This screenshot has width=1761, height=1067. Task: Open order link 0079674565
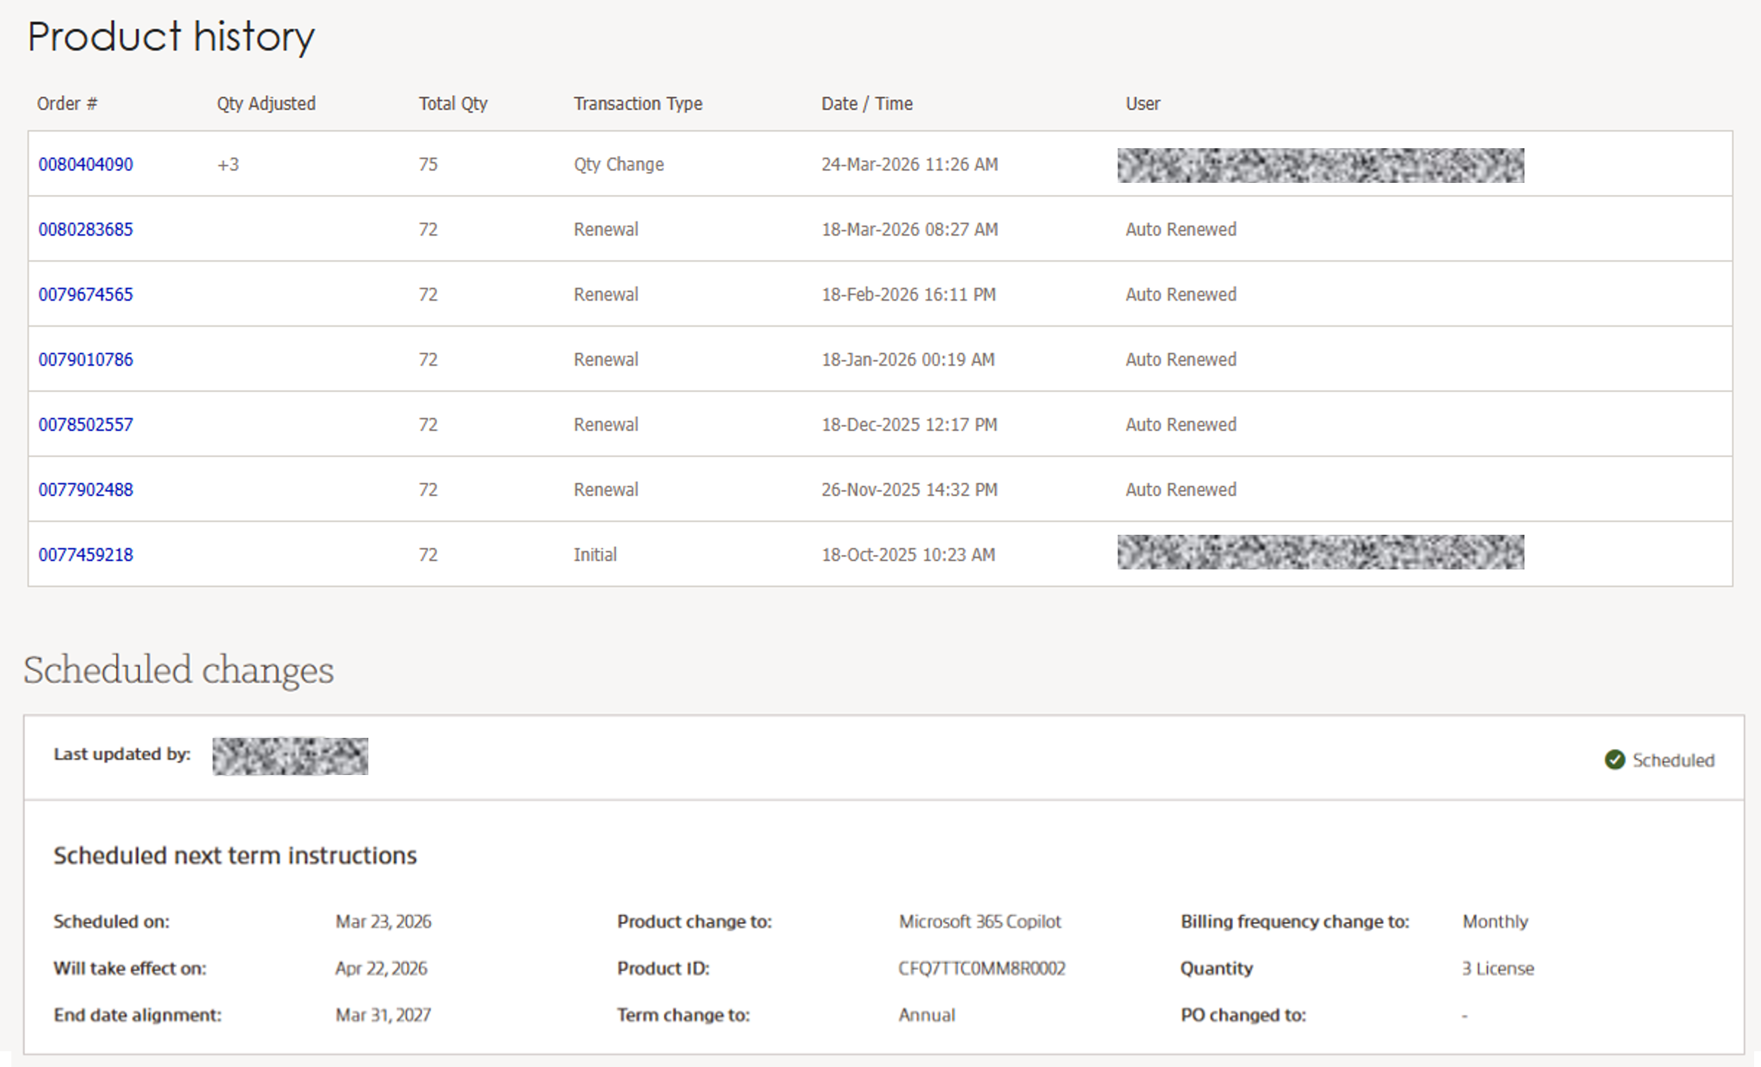click(x=86, y=294)
